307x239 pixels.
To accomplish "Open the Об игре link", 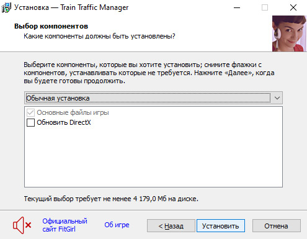I will click(x=117, y=225).
